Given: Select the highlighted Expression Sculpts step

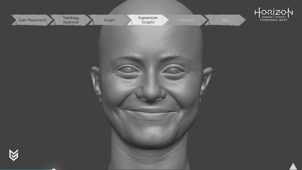Looking at the screenshot, I should tap(148, 20).
